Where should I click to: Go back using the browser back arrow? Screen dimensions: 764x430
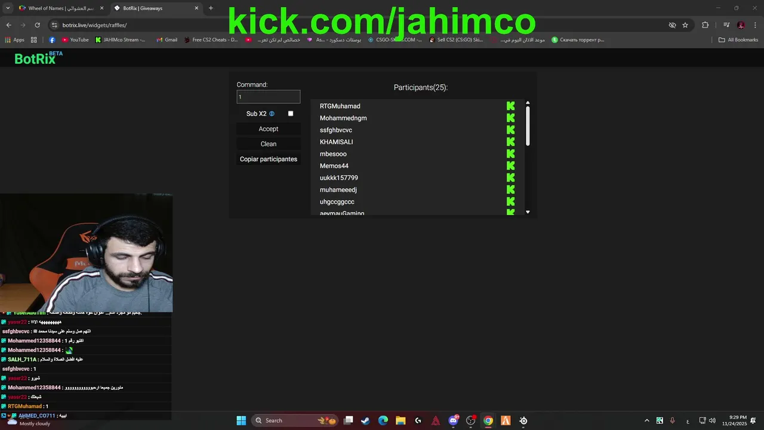tap(8, 25)
